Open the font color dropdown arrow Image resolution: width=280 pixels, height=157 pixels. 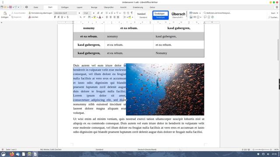pos(102,17)
